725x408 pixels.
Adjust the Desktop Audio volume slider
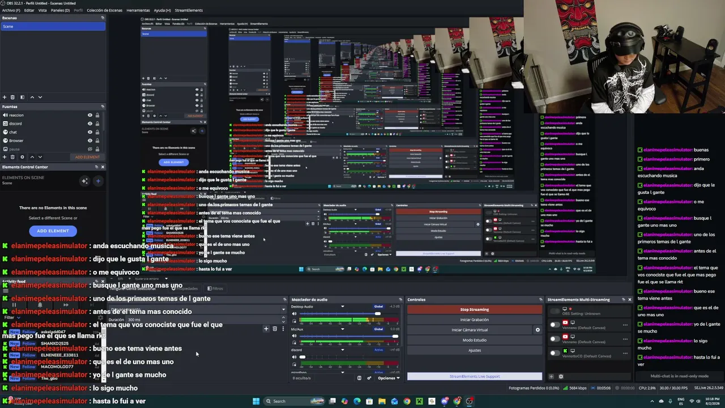tap(348, 314)
